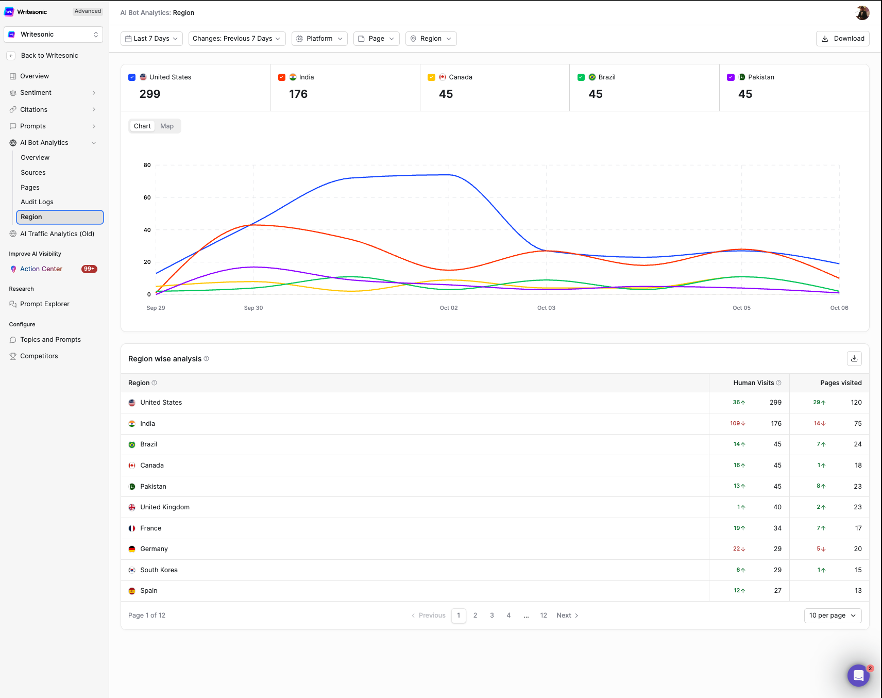Click the user profile avatar
The height and width of the screenshot is (698, 882).
click(x=862, y=13)
